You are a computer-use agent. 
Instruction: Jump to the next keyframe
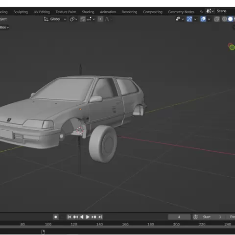(x=94, y=217)
